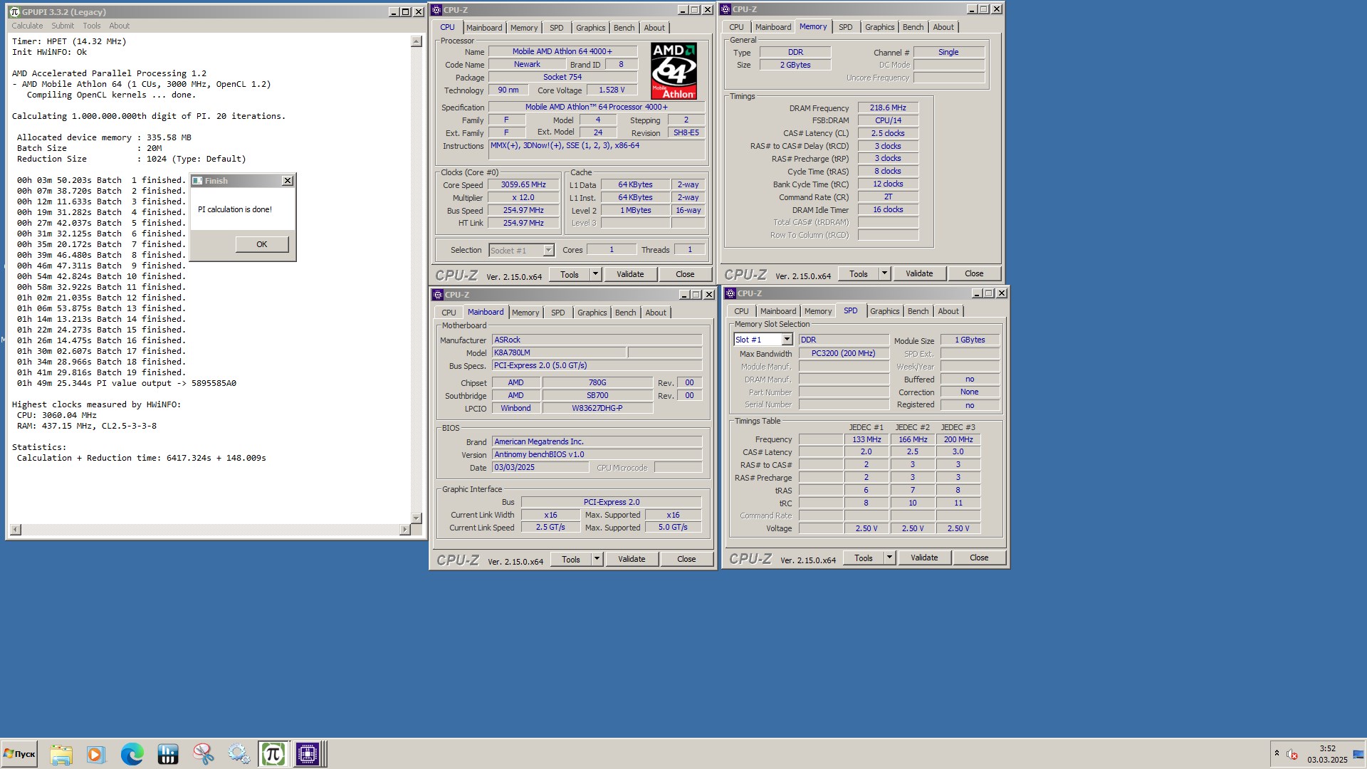Open File Explorer from the taskbar
Image resolution: width=1367 pixels, height=769 pixels.
(x=61, y=754)
